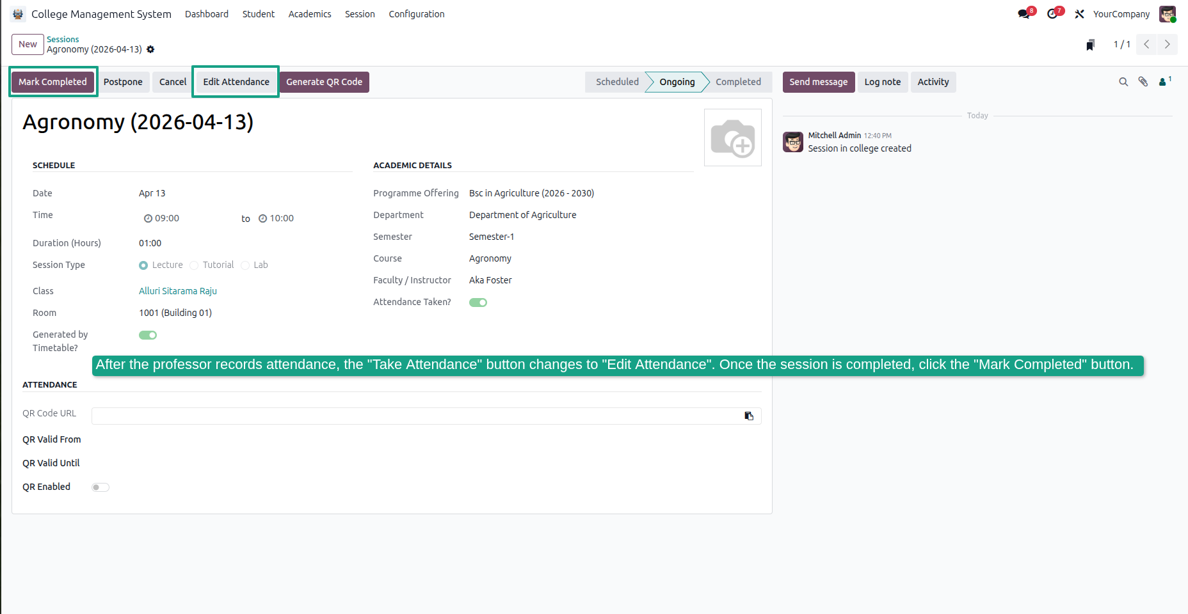Schedule an Activity
The height and width of the screenshot is (614, 1188).
933,82
